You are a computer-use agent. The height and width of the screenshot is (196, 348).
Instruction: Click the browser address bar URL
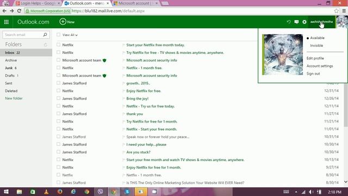(x=108, y=11)
